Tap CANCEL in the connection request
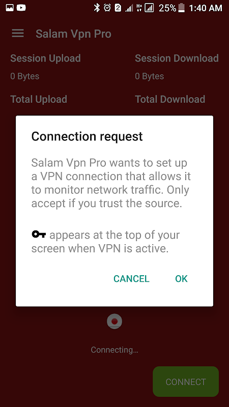The width and height of the screenshot is (229, 407). coord(131,278)
